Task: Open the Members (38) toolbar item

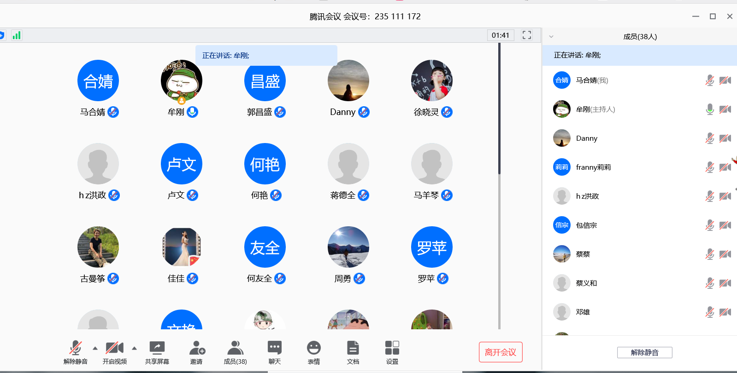Action: pyautogui.click(x=235, y=348)
